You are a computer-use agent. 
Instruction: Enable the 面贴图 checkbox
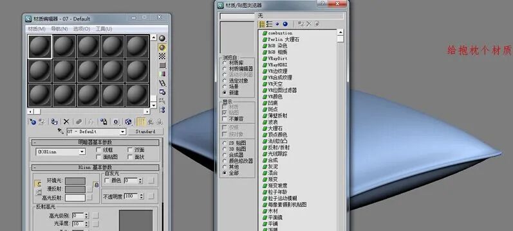pyautogui.click(x=98, y=157)
